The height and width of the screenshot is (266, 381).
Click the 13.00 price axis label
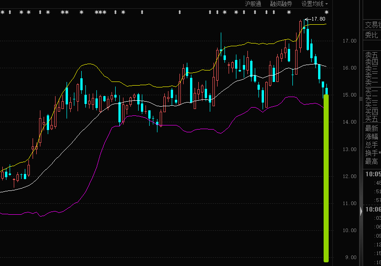(x=350, y=149)
